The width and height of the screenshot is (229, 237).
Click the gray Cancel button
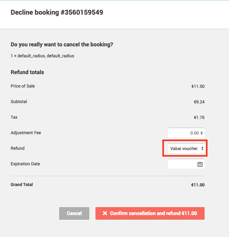coord(74,213)
